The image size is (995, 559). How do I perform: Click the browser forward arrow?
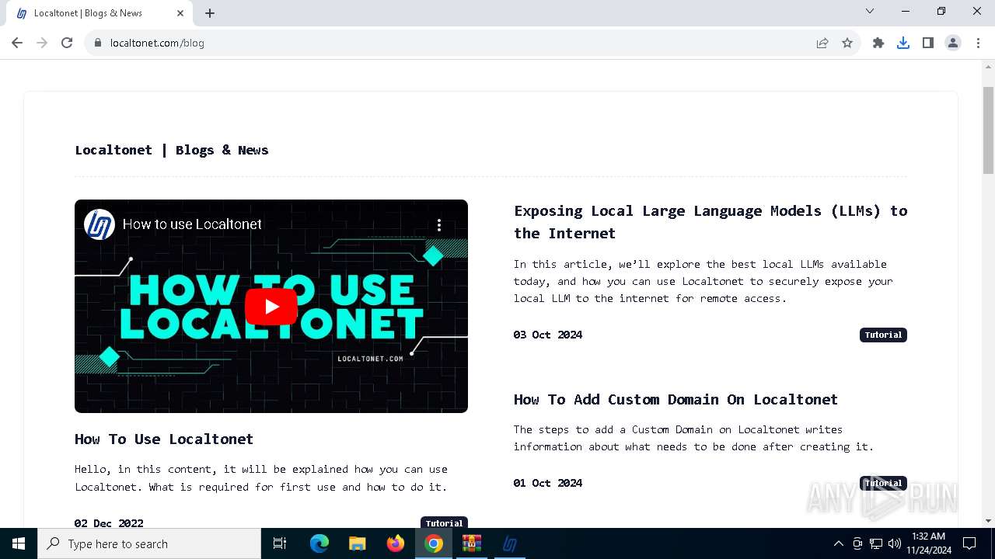tap(42, 43)
